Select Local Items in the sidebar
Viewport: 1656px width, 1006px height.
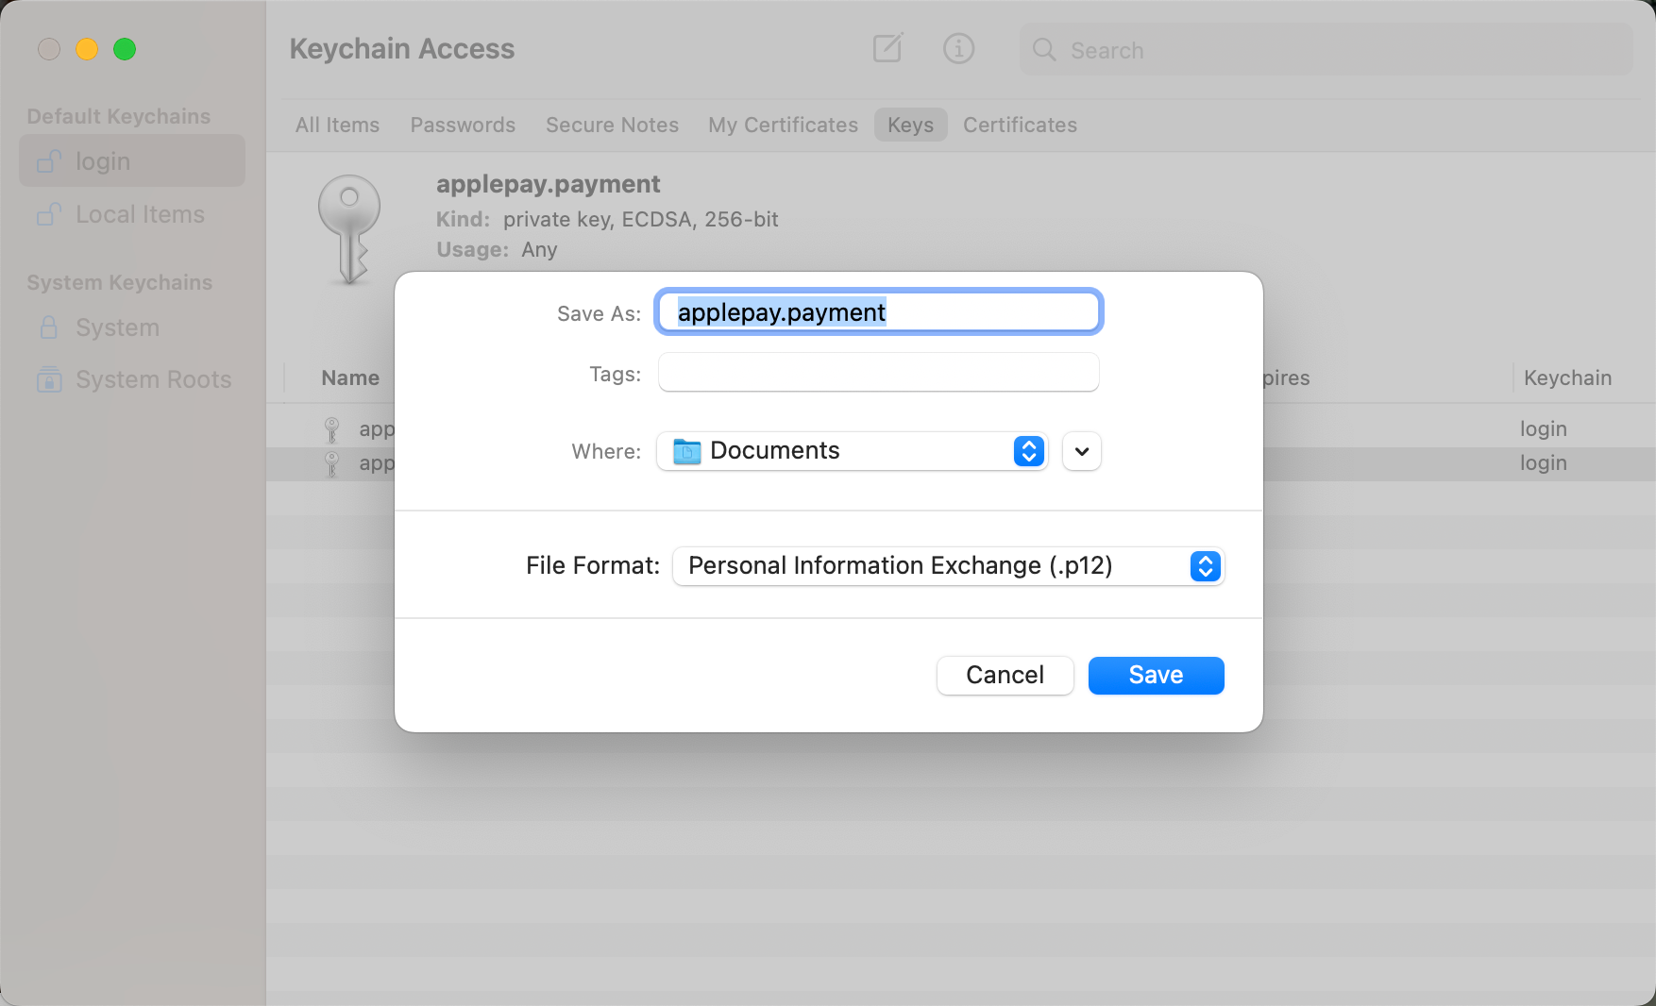pyautogui.click(x=132, y=214)
